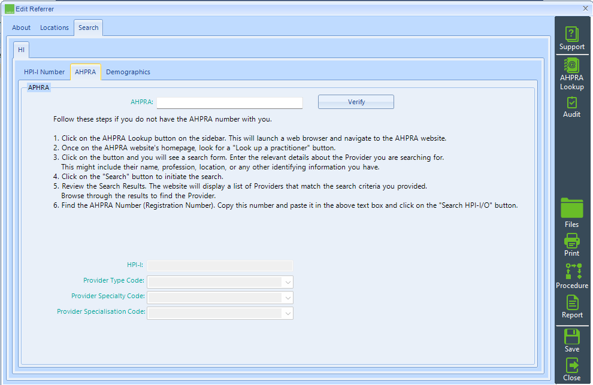Screen dimensions: 593x385
Task: Click the 'Provider Specialty Code:' label
Action: tap(108, 296)
